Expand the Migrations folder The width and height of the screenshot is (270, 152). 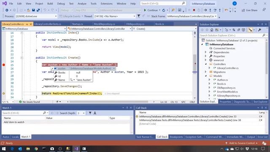(205, 72)
